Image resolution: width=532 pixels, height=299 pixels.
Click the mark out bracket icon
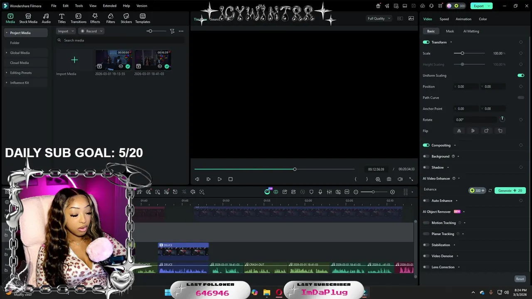[x=367, y=179]
